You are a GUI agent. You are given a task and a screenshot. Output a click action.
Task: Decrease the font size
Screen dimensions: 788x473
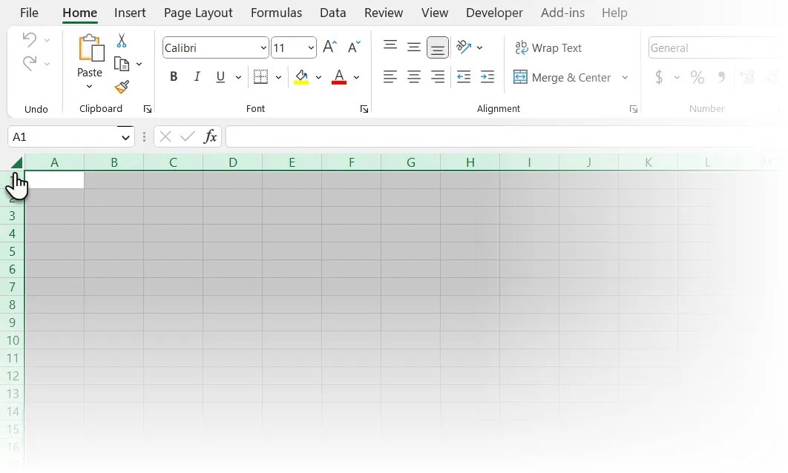354,46
